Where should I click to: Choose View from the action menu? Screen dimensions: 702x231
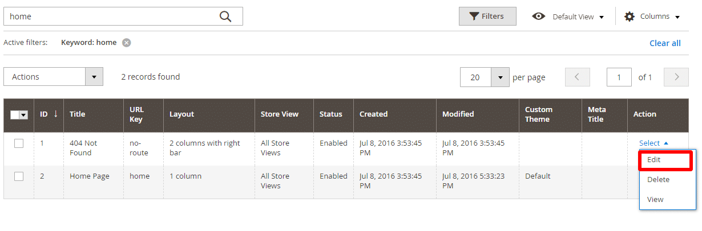click(x=655, y=200)
